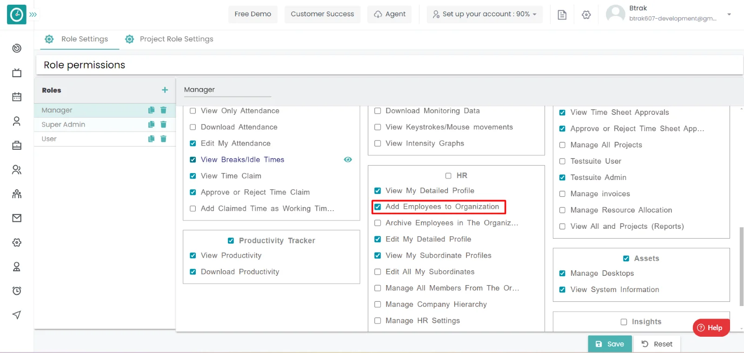Viewport: 744px width, 353px height.
Task: Switch to Project Role Settings tab
Action: (x=169, y=39)
